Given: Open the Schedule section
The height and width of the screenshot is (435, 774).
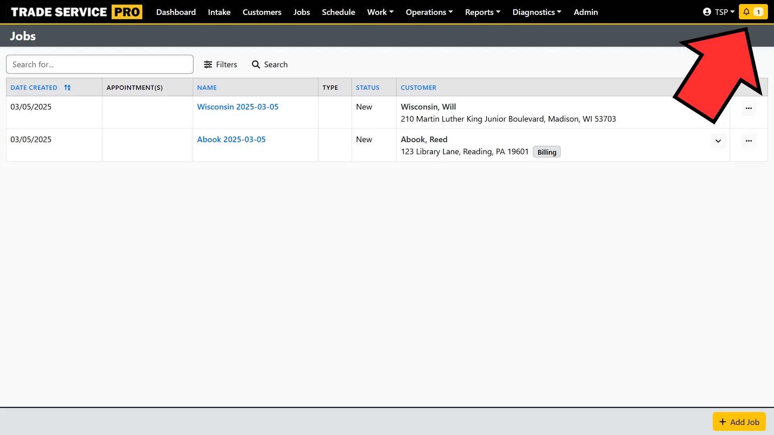Looking at the screenshot, I should pyautogui.click(x=338, y=12).
